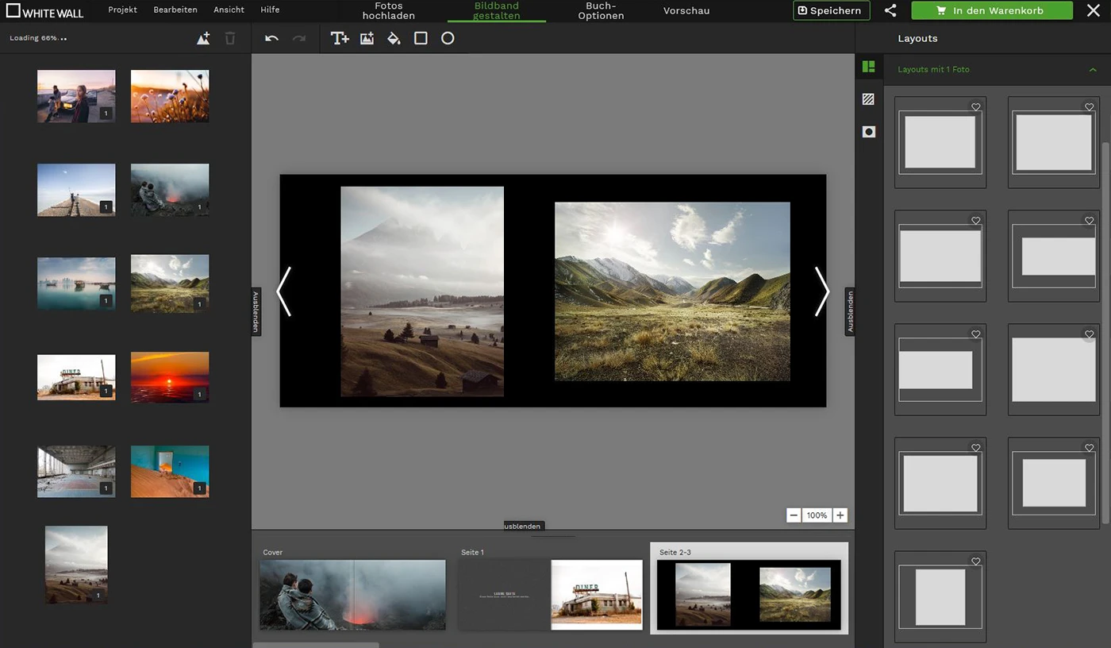The width and height of the screenshot is (1111, 648).
Task: Open the Projekt menu
Action: (x=122, y=10)
